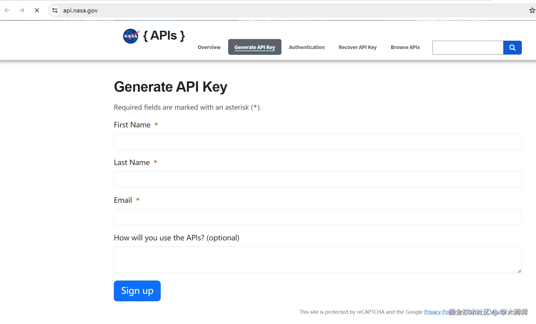Screen dimensions: 536x324
Task: Click the blue search magnifier button
Action: pos(512,48)
